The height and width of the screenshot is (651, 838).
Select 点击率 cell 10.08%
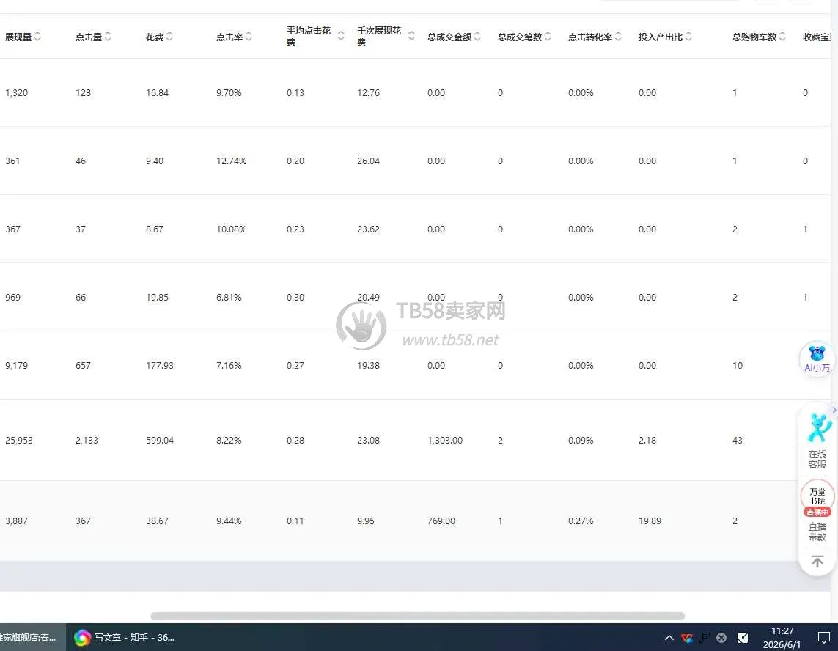tap(231, 229)
